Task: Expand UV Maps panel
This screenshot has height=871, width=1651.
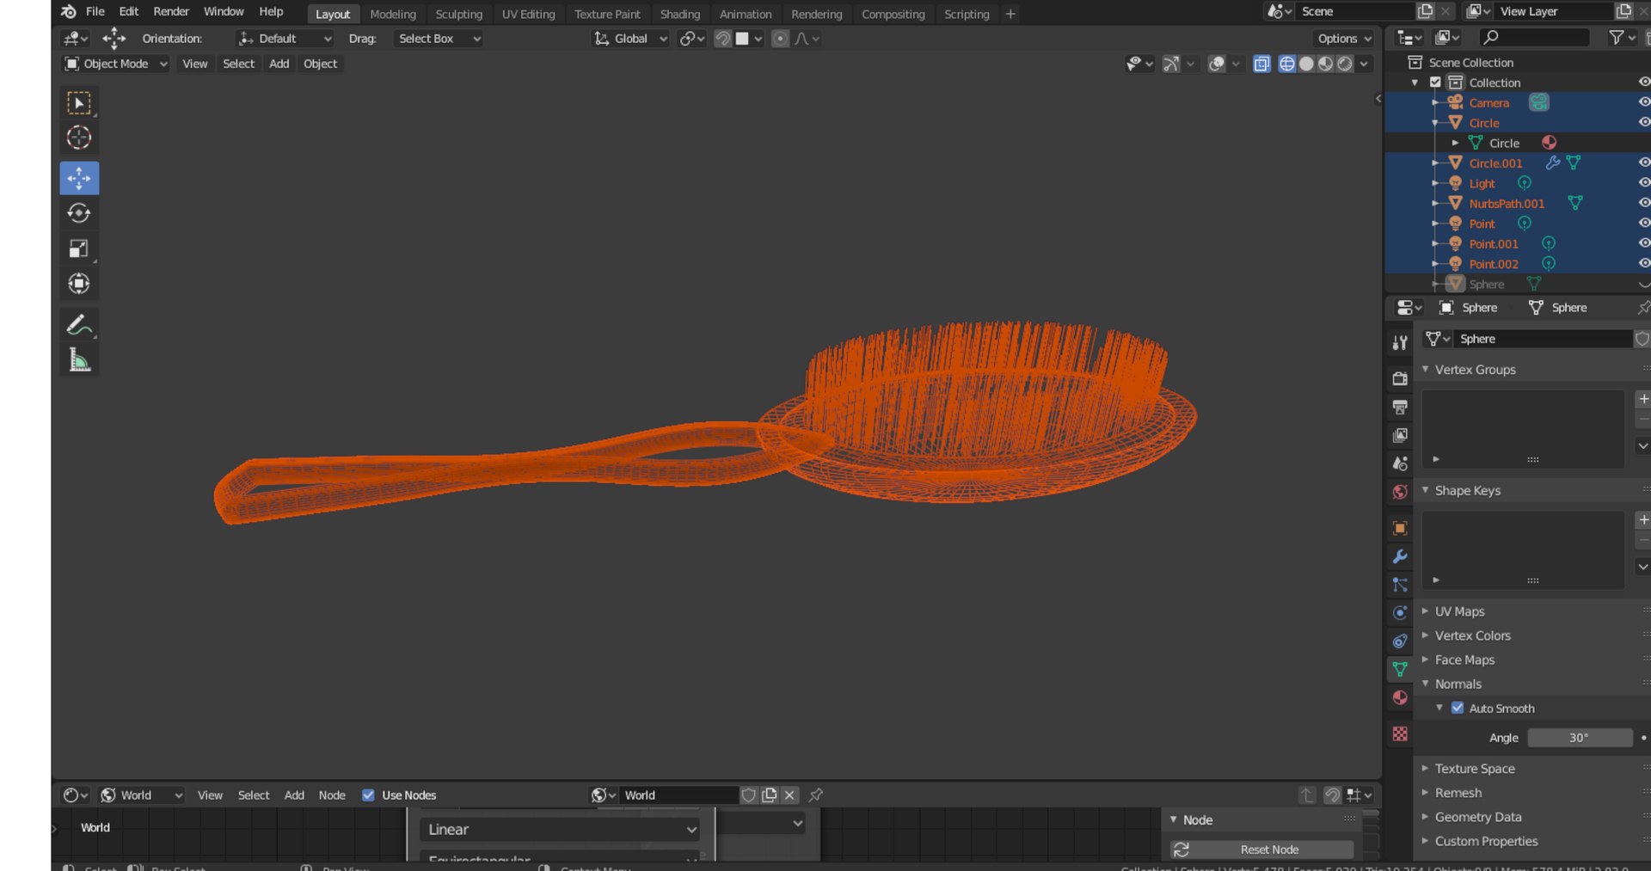Action: pos(1458,611)
